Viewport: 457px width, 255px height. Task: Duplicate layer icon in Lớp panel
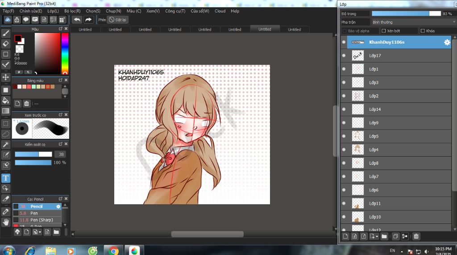click(x=395, y=236)
